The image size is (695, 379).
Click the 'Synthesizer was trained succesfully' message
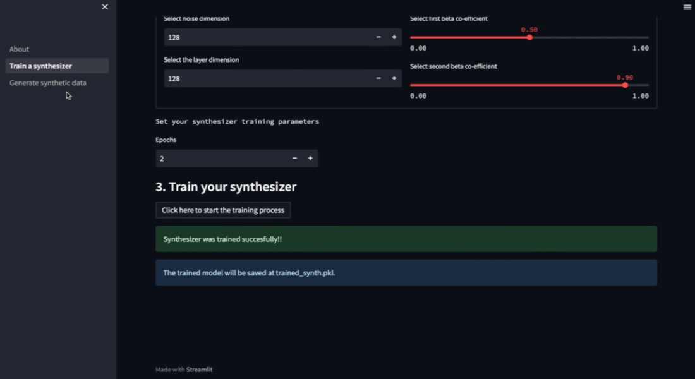[406, 239]
